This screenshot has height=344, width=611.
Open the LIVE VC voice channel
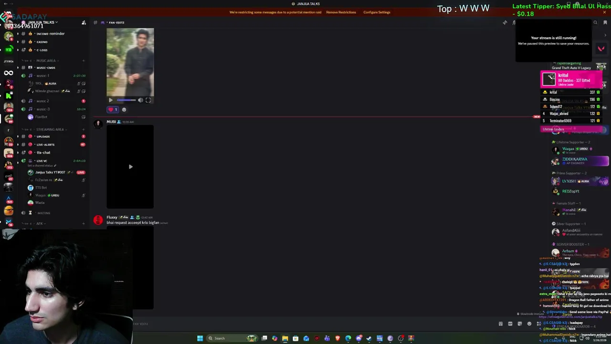tap(42, 161)
